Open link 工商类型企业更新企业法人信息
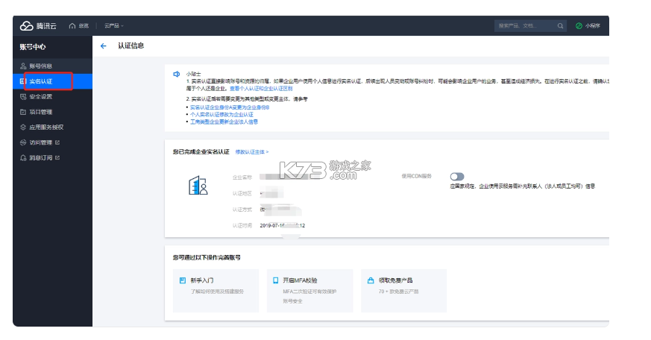 click(x=224, y=122)
